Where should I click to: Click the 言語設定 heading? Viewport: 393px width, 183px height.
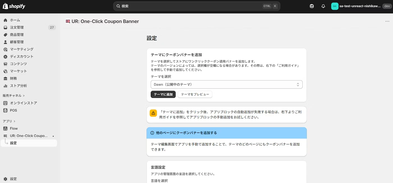[158, 167]
